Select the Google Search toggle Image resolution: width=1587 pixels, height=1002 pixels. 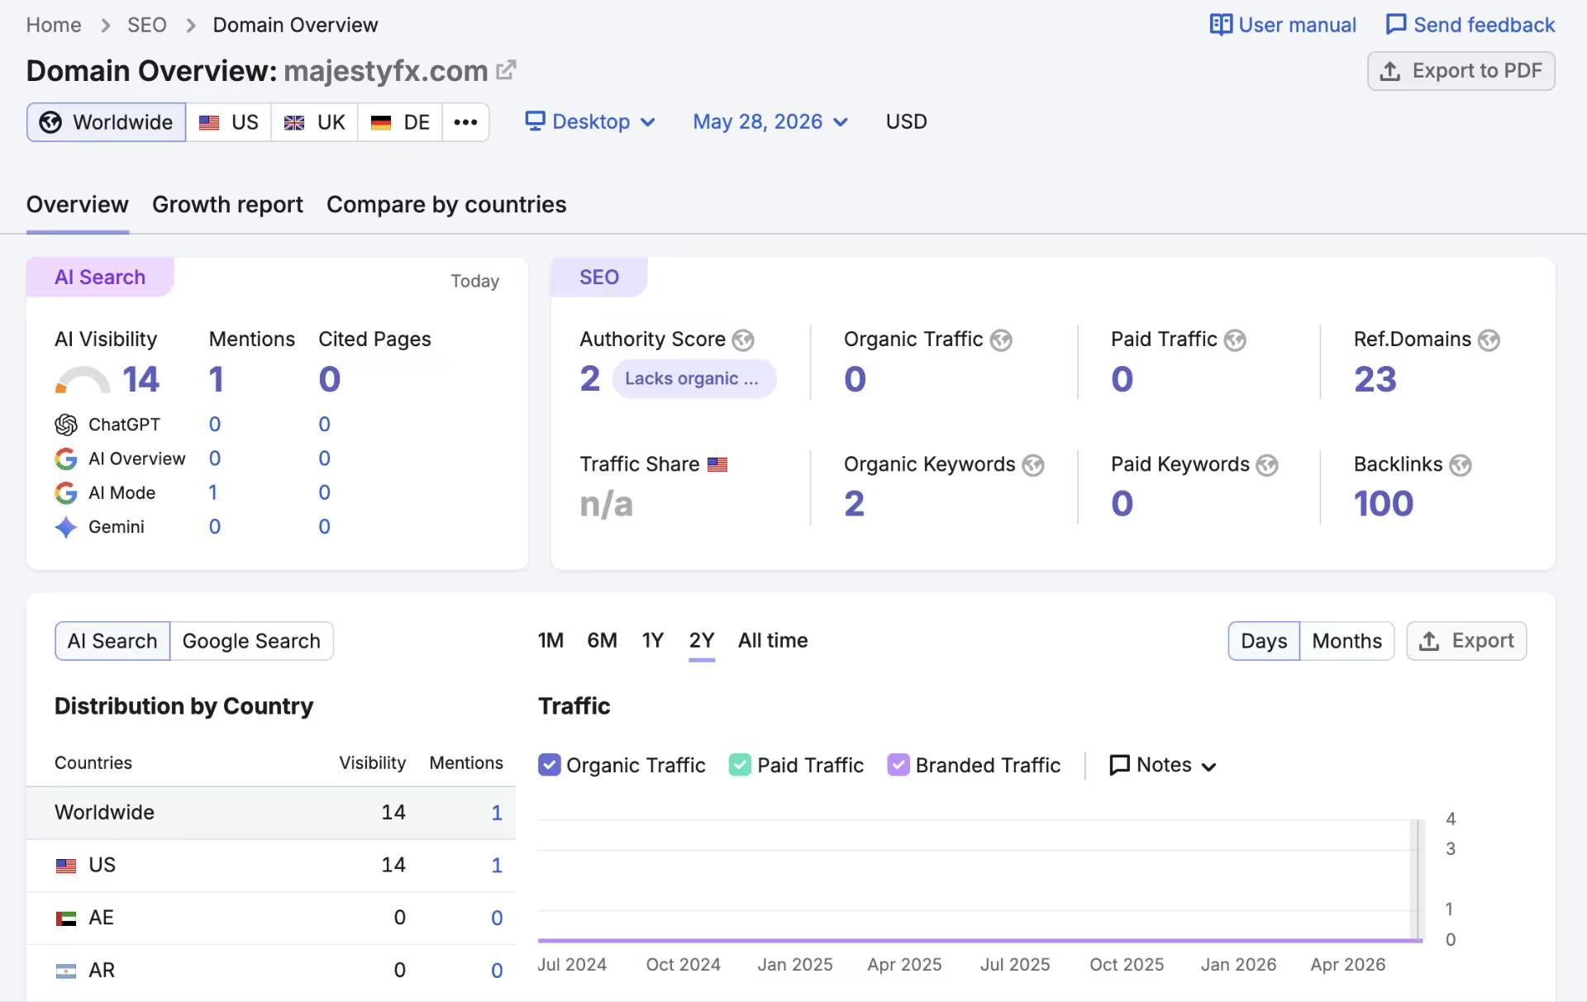pos(251,641)
